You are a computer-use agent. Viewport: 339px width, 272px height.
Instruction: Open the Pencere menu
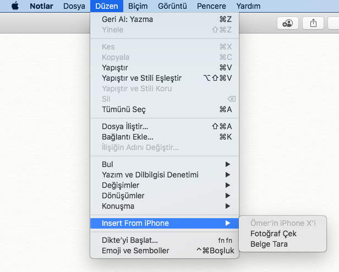(211, 6)
